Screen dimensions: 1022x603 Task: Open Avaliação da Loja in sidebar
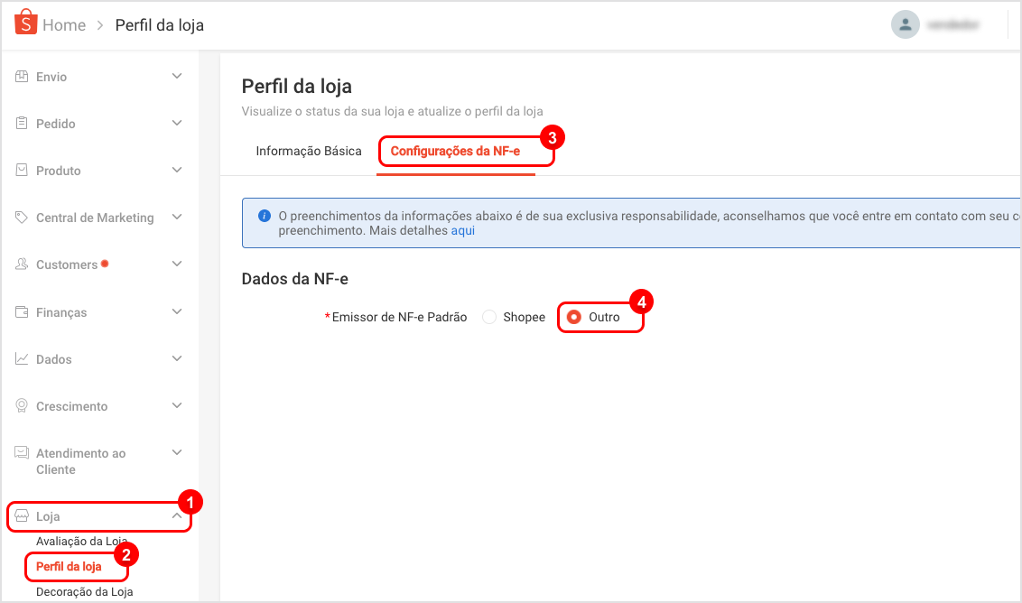click(x=82, y=541)
